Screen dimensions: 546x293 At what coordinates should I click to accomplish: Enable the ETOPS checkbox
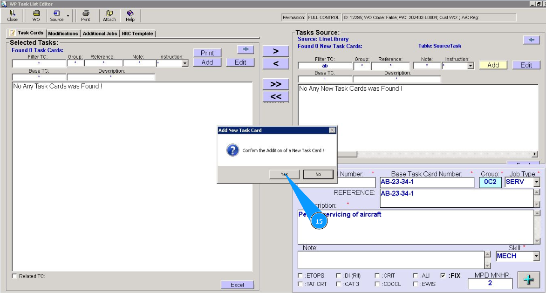tap(300, 276)
